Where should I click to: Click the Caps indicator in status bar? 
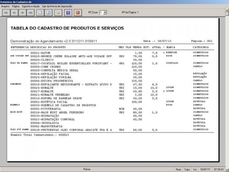pos(187,169)
